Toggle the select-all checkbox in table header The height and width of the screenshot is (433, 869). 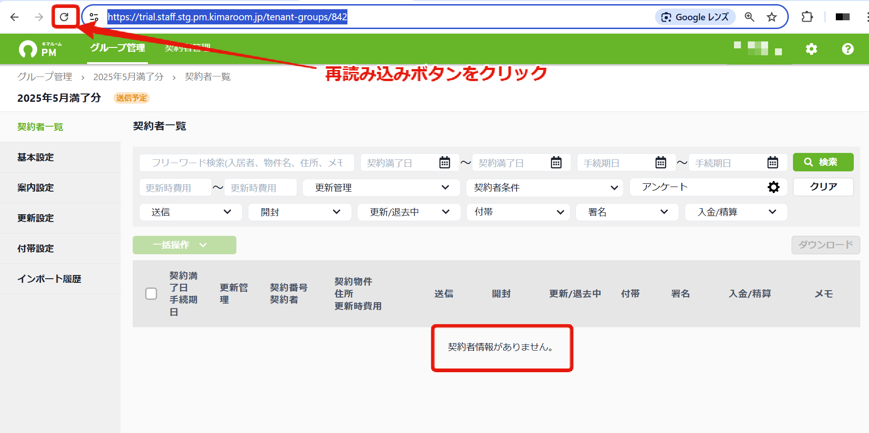tap(151, 293)
